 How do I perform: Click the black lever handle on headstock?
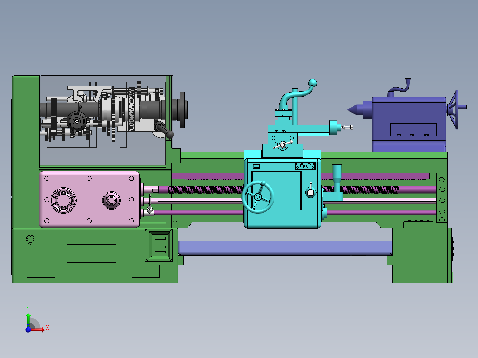pos(164,129)
